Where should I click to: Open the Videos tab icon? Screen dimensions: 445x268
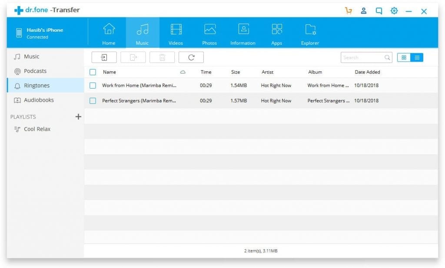(176, 33)
